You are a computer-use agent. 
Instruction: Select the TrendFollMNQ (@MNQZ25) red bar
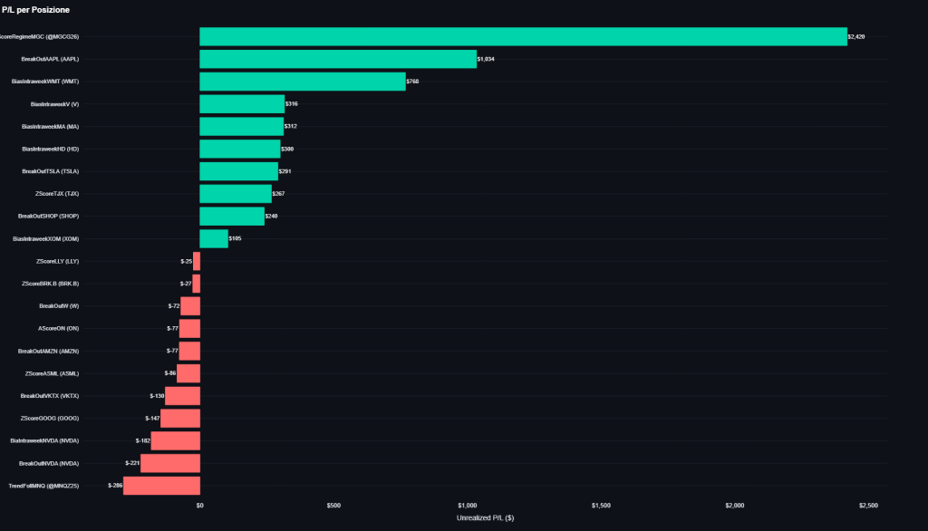(163, 485)
